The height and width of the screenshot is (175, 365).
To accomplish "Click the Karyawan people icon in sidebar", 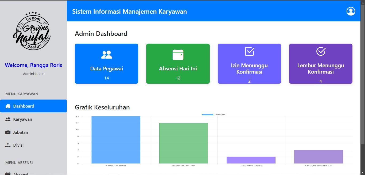I will (x=8, y=119).
